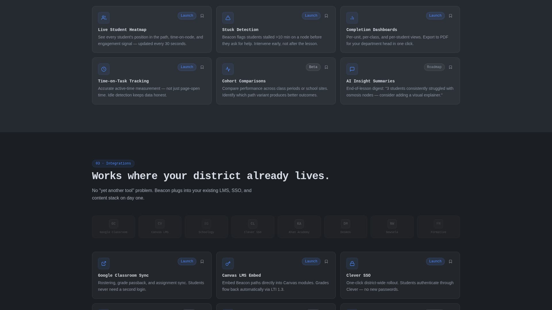
Task: Click the Launch badge on Canvas LMS Embed
Action: [311, 261]
